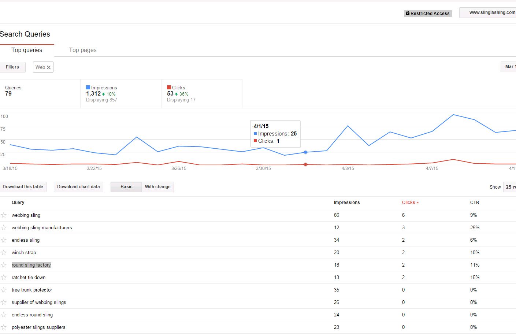
Task: Click the 25% CTR cell
Action: click(x=475, y=227)
